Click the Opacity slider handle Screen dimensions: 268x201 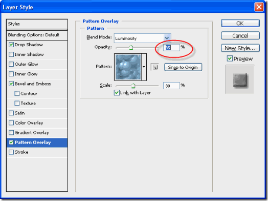tap(131, 48)
